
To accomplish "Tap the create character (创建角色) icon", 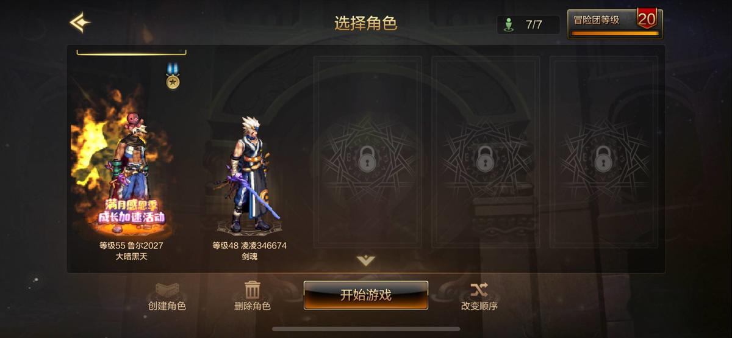I will [x=167, y=290].
